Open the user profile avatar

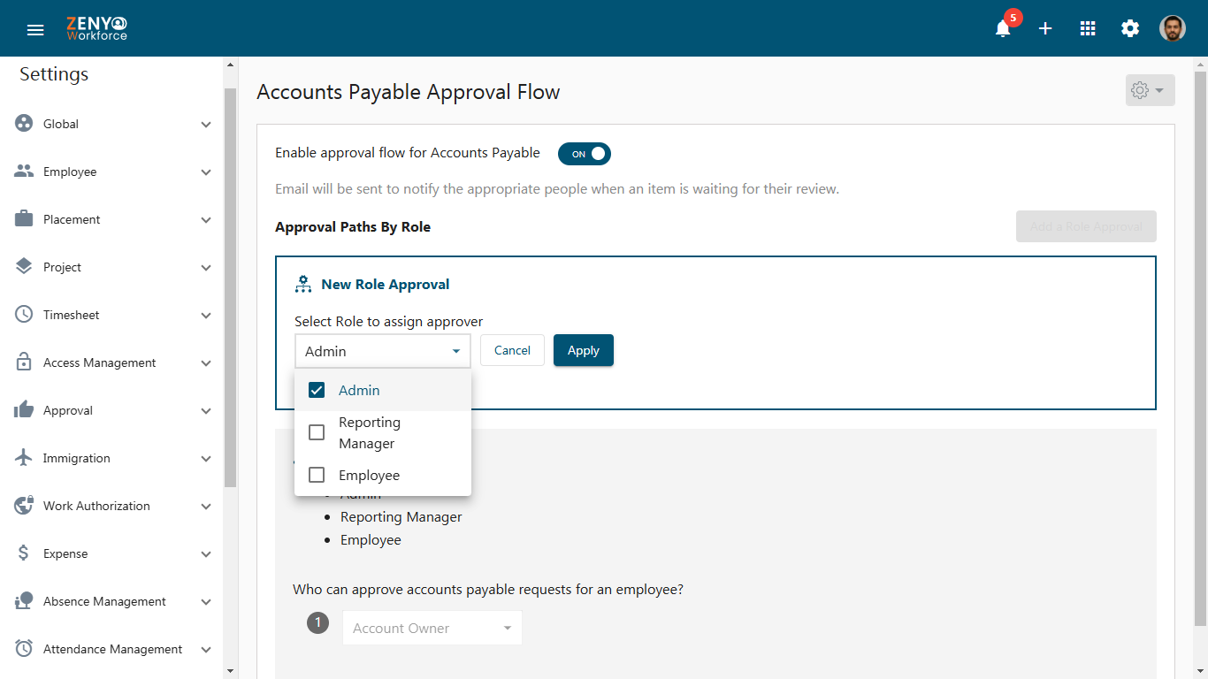[x=1173, y=28]
